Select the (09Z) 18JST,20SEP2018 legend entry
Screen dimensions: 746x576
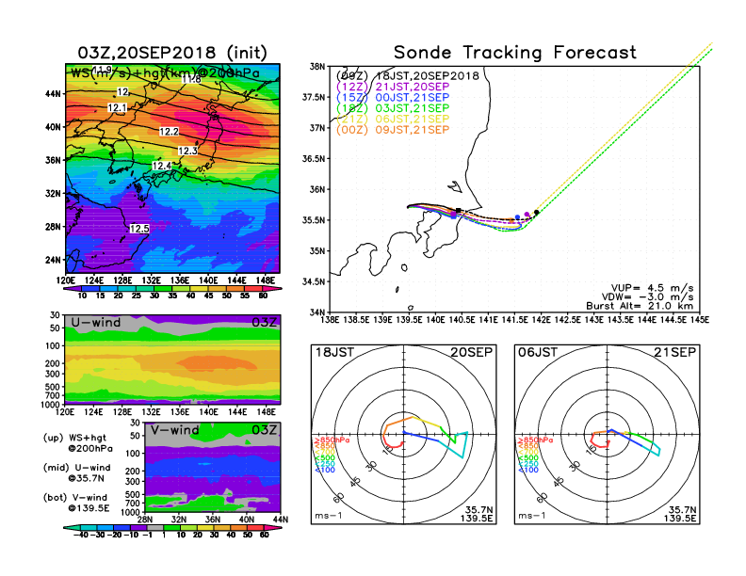(407, 75)
